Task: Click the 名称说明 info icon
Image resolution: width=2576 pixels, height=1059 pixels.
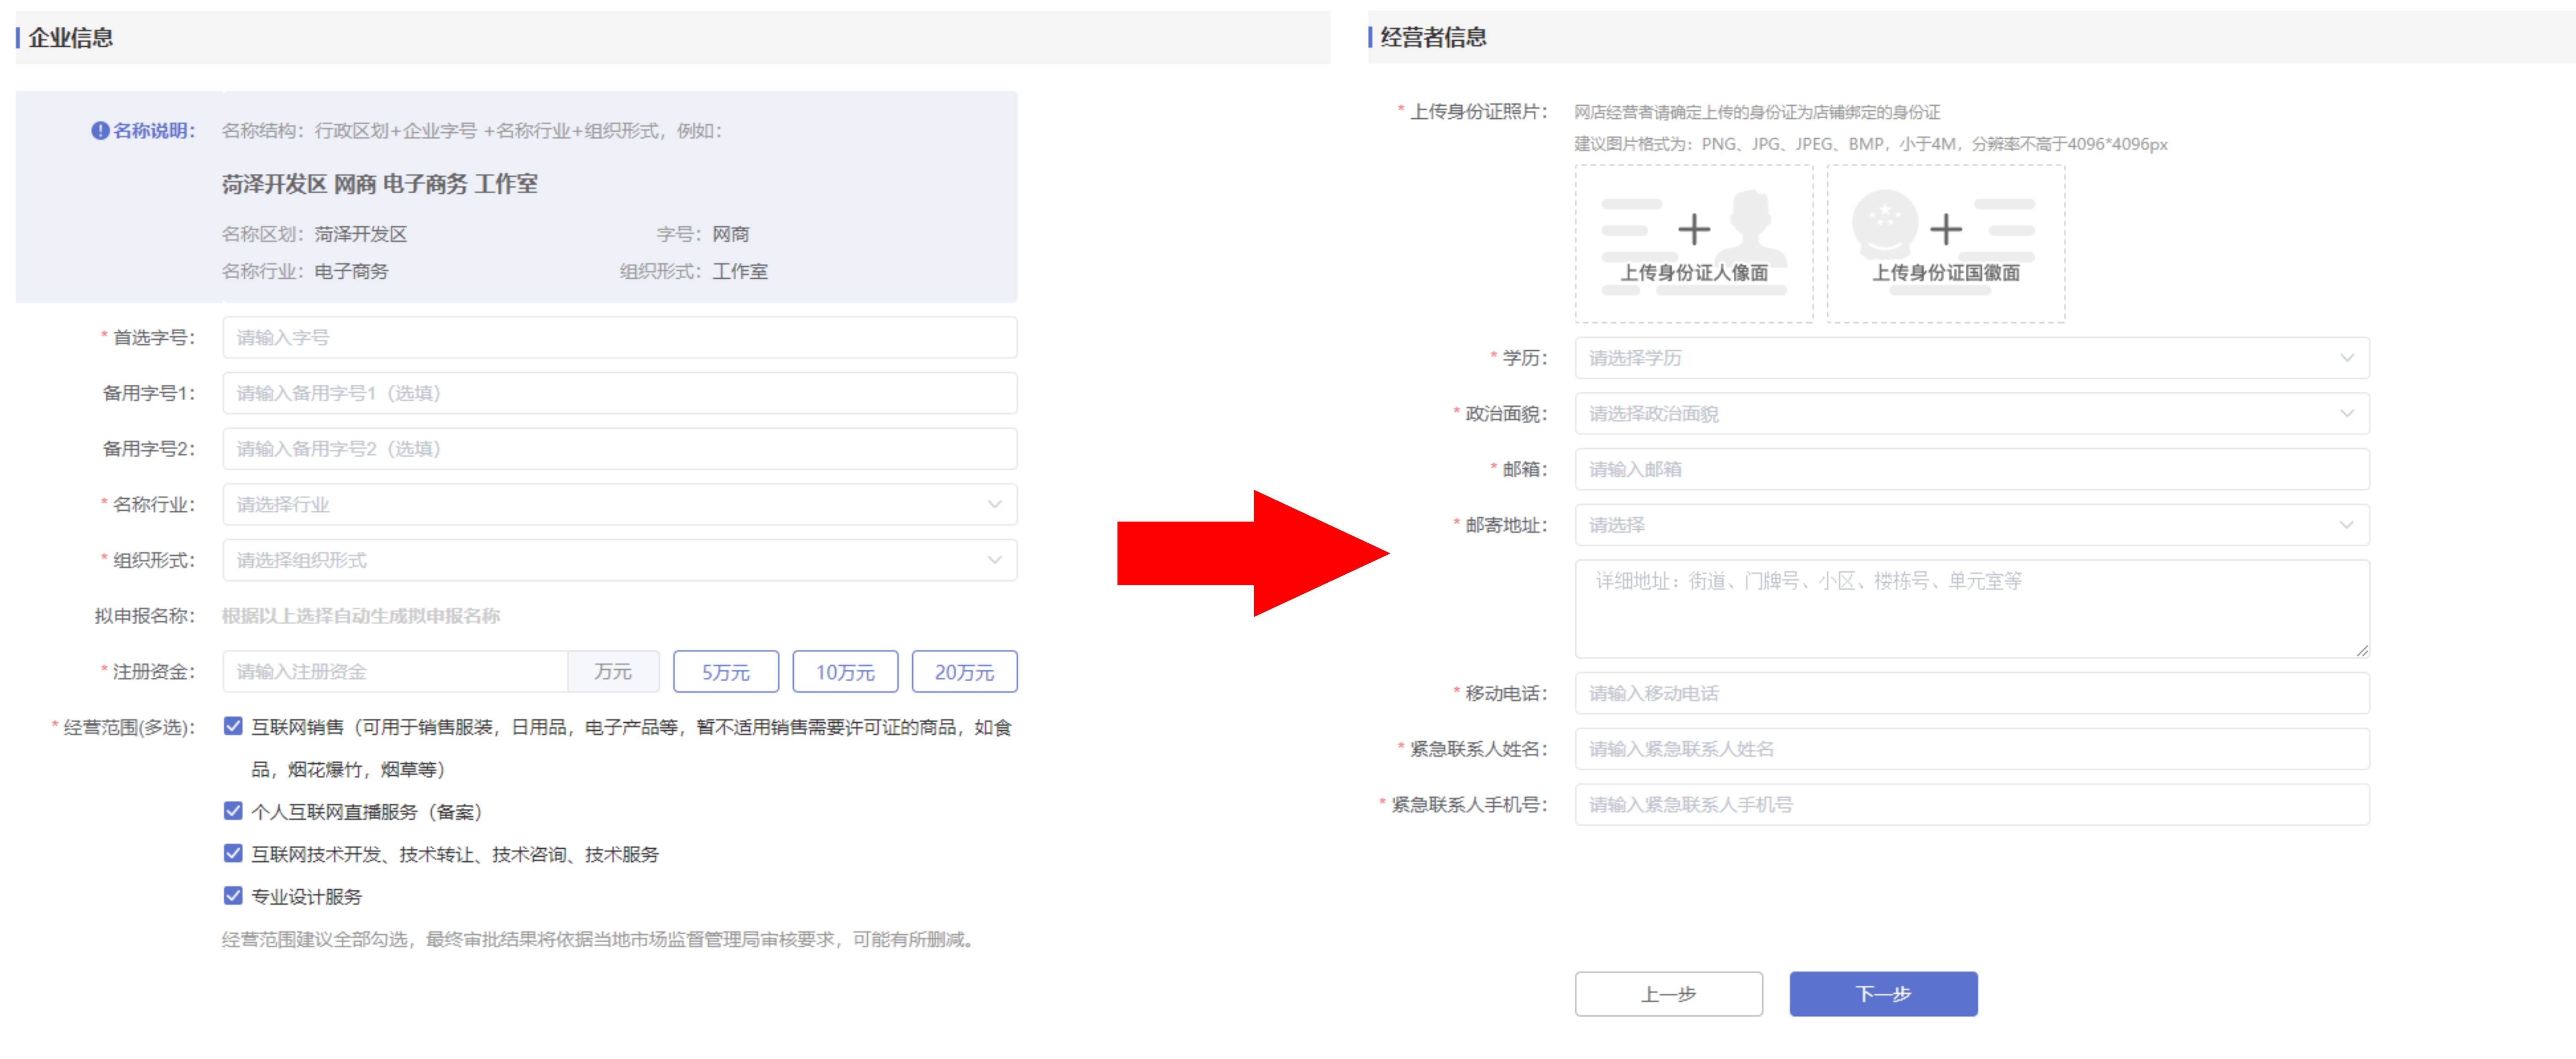Action: (x=100, y=131)
